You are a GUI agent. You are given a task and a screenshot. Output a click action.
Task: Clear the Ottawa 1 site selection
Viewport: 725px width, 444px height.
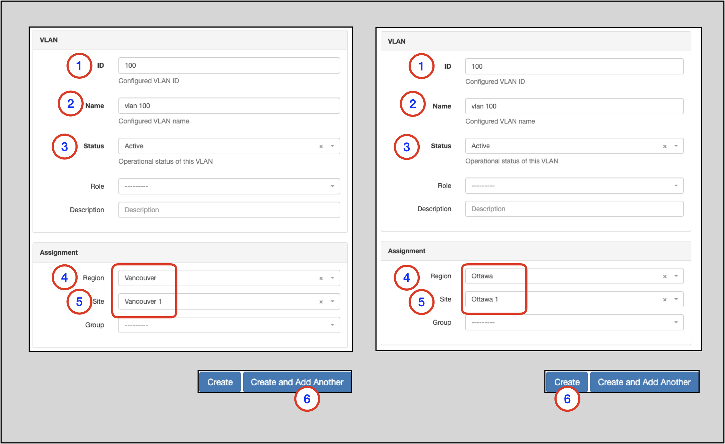click(664, 299)
